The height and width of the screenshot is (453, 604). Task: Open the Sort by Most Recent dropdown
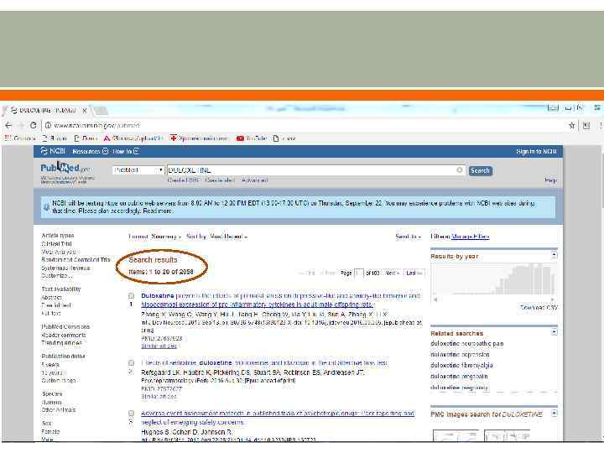[x=216, y=237]
